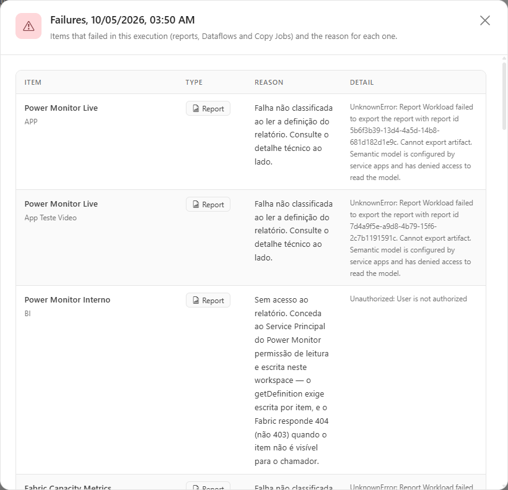Click the REASON column header
508x490 pixels.
click(x=269, y=82)
